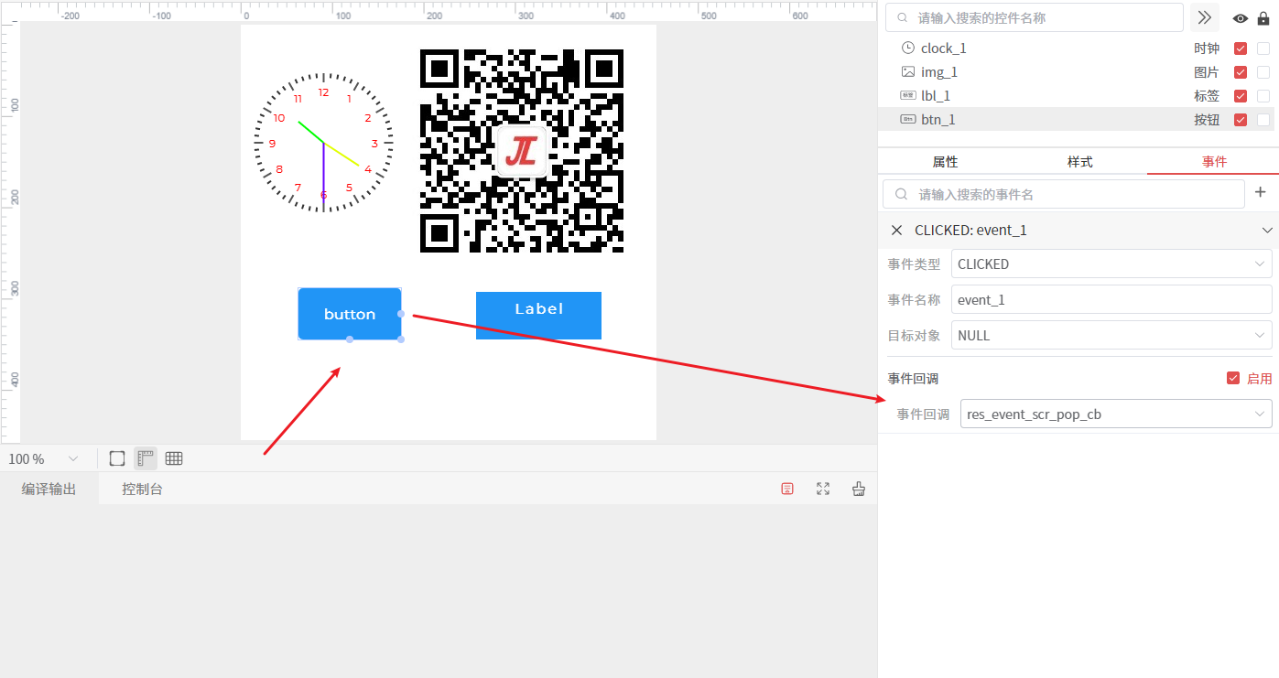
Task: Open the 目标对象 dropdown showing NULL
Action: pos(1111,335)
